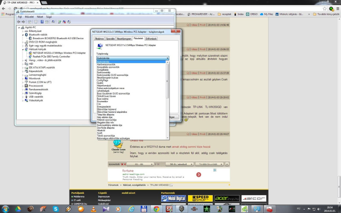The height and width of the screenshot is (213, 341).
Task: Expand the Monitorok tree node
Action: pyautogui.click(x=23, y=78)
